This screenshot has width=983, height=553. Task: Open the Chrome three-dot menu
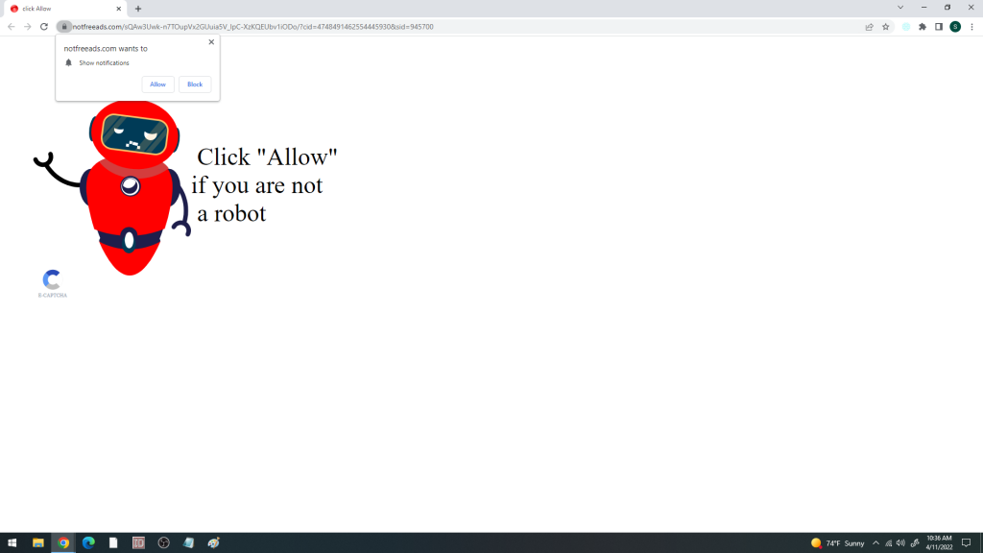[x=973, y=27]
